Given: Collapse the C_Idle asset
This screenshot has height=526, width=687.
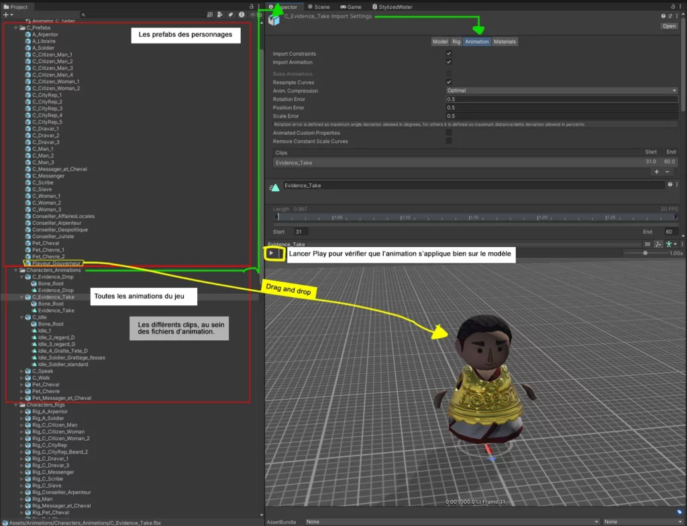Looking at the screenshot, I should pos(22,317).
